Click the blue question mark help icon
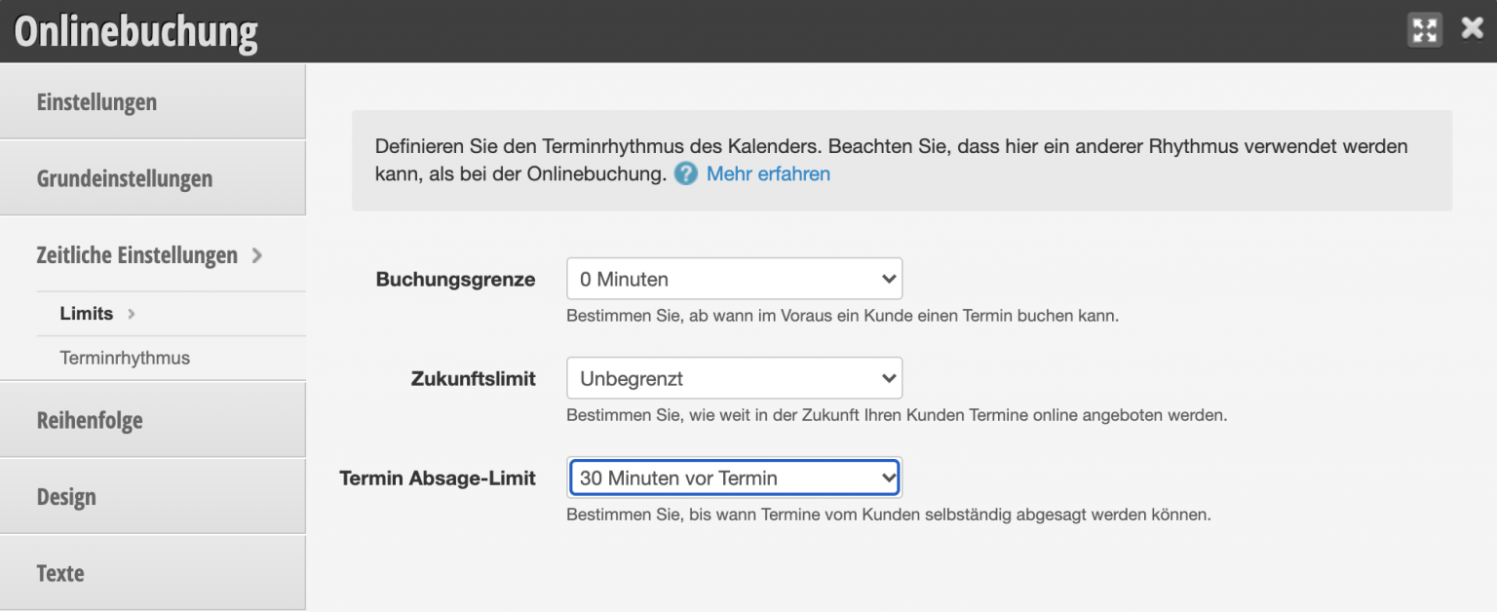 [685, 173]
